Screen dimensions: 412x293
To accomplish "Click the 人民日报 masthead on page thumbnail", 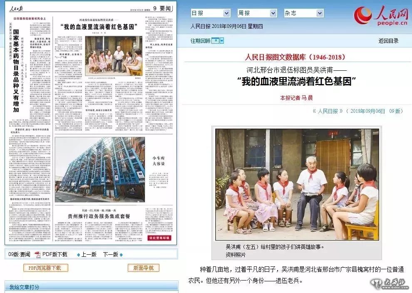I will click(x=17, y=7).
